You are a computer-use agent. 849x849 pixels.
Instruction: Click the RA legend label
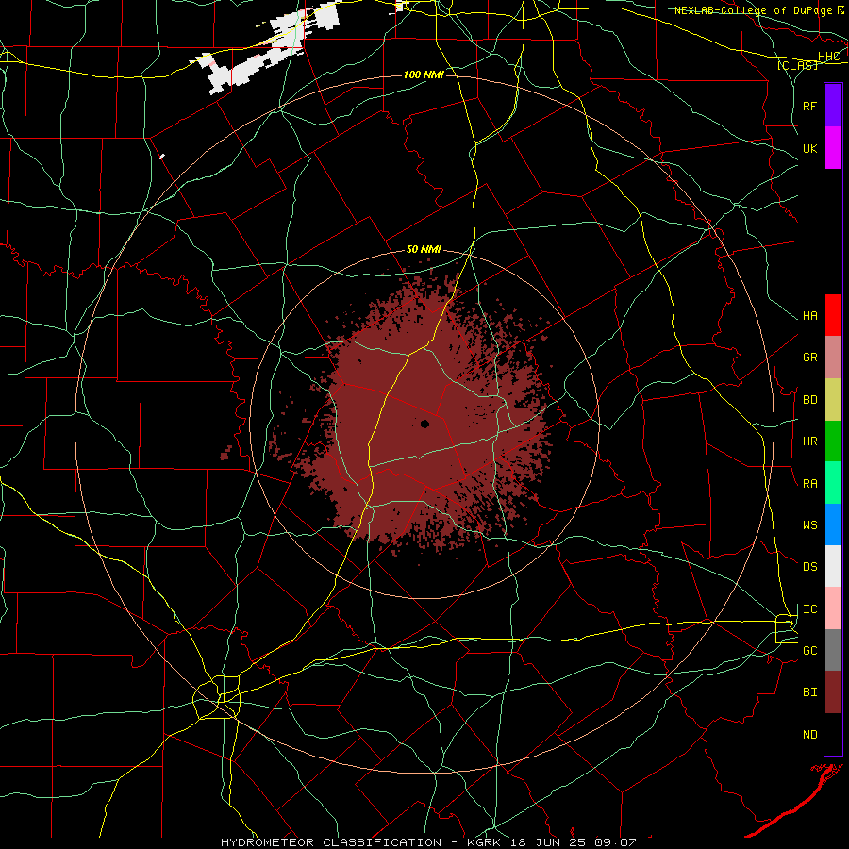coord(809,484)
